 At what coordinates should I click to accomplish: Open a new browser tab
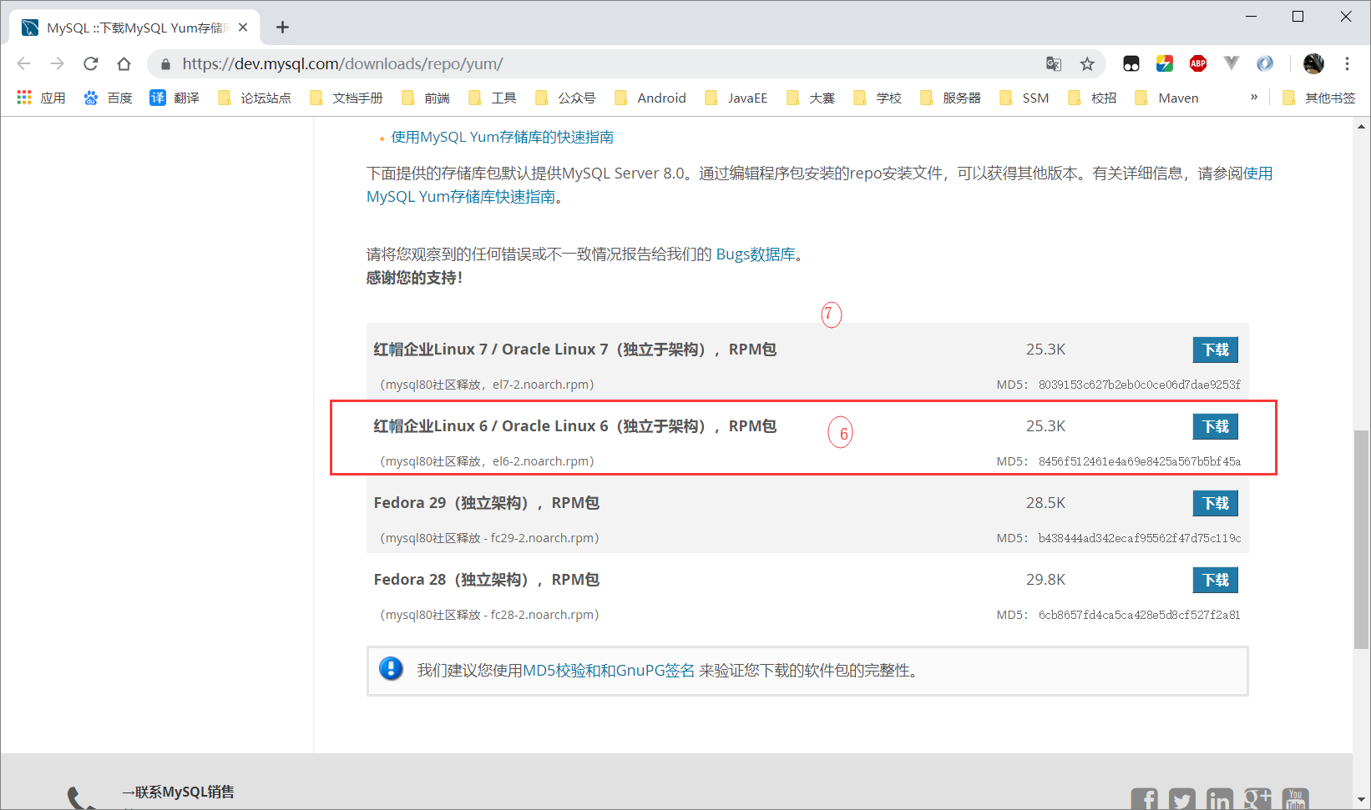(x=282, y=28)
